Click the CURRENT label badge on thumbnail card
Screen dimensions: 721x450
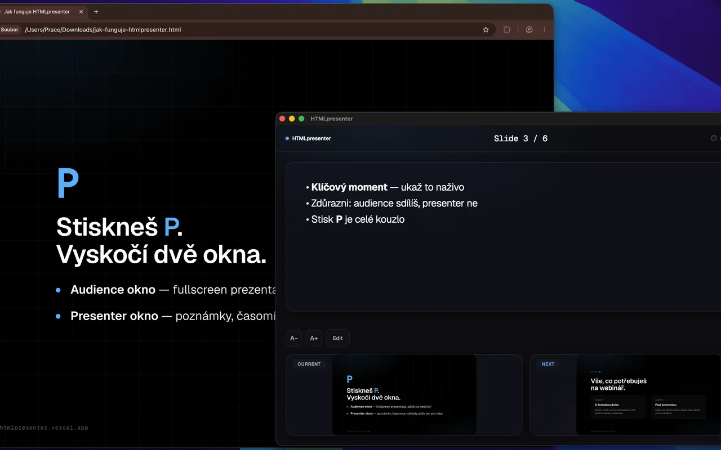point(309,364)
